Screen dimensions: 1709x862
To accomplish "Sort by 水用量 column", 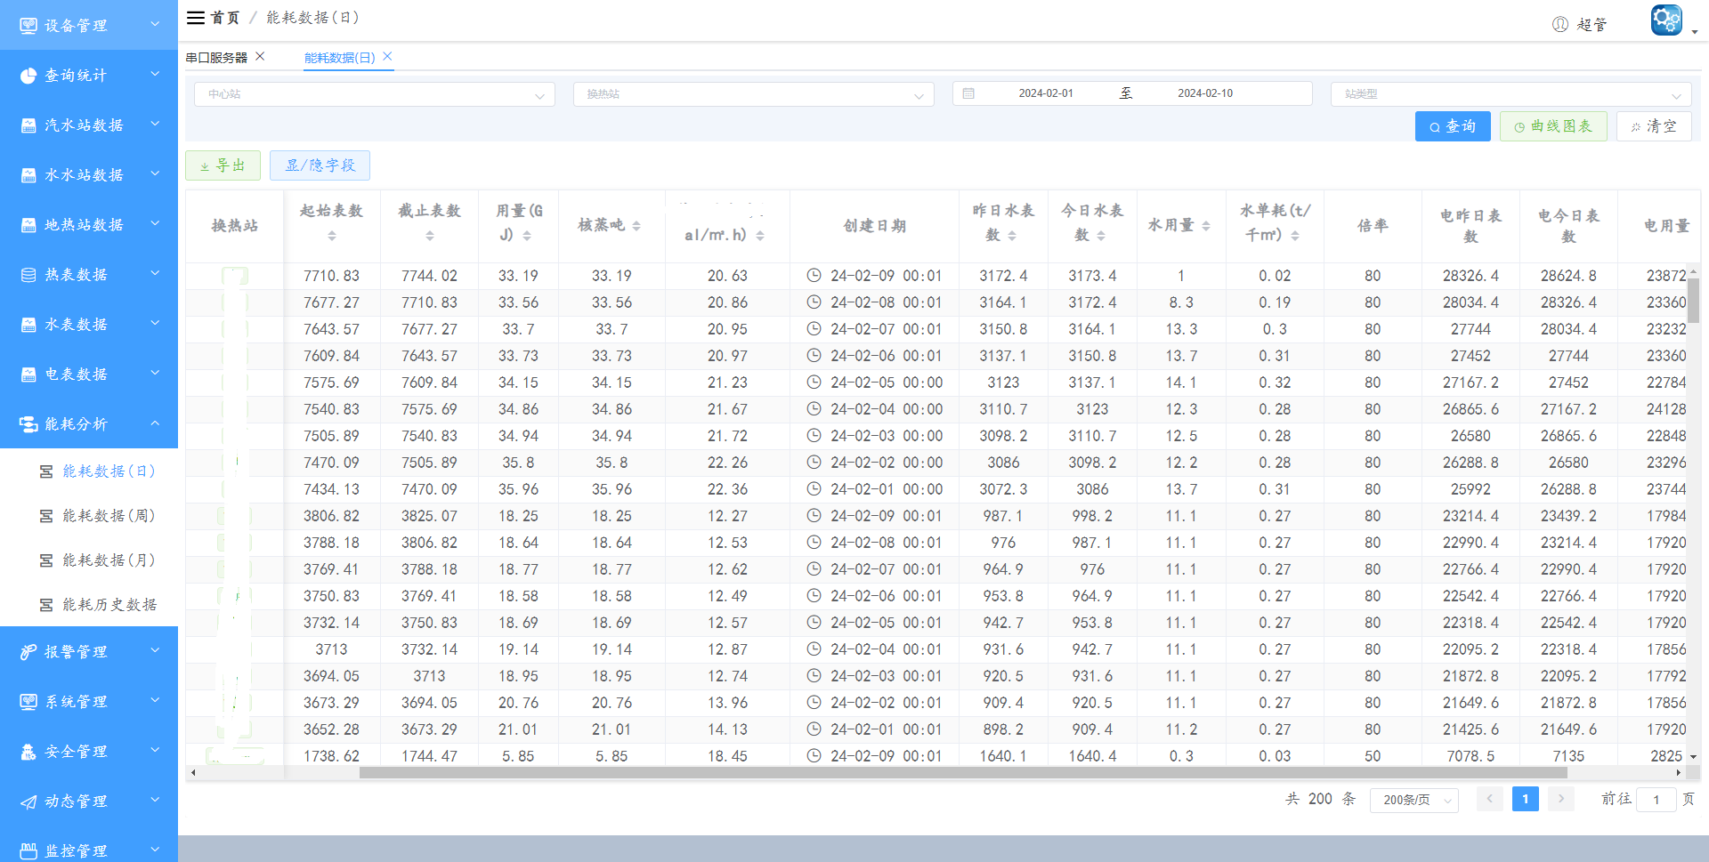I will point(1206,226).
